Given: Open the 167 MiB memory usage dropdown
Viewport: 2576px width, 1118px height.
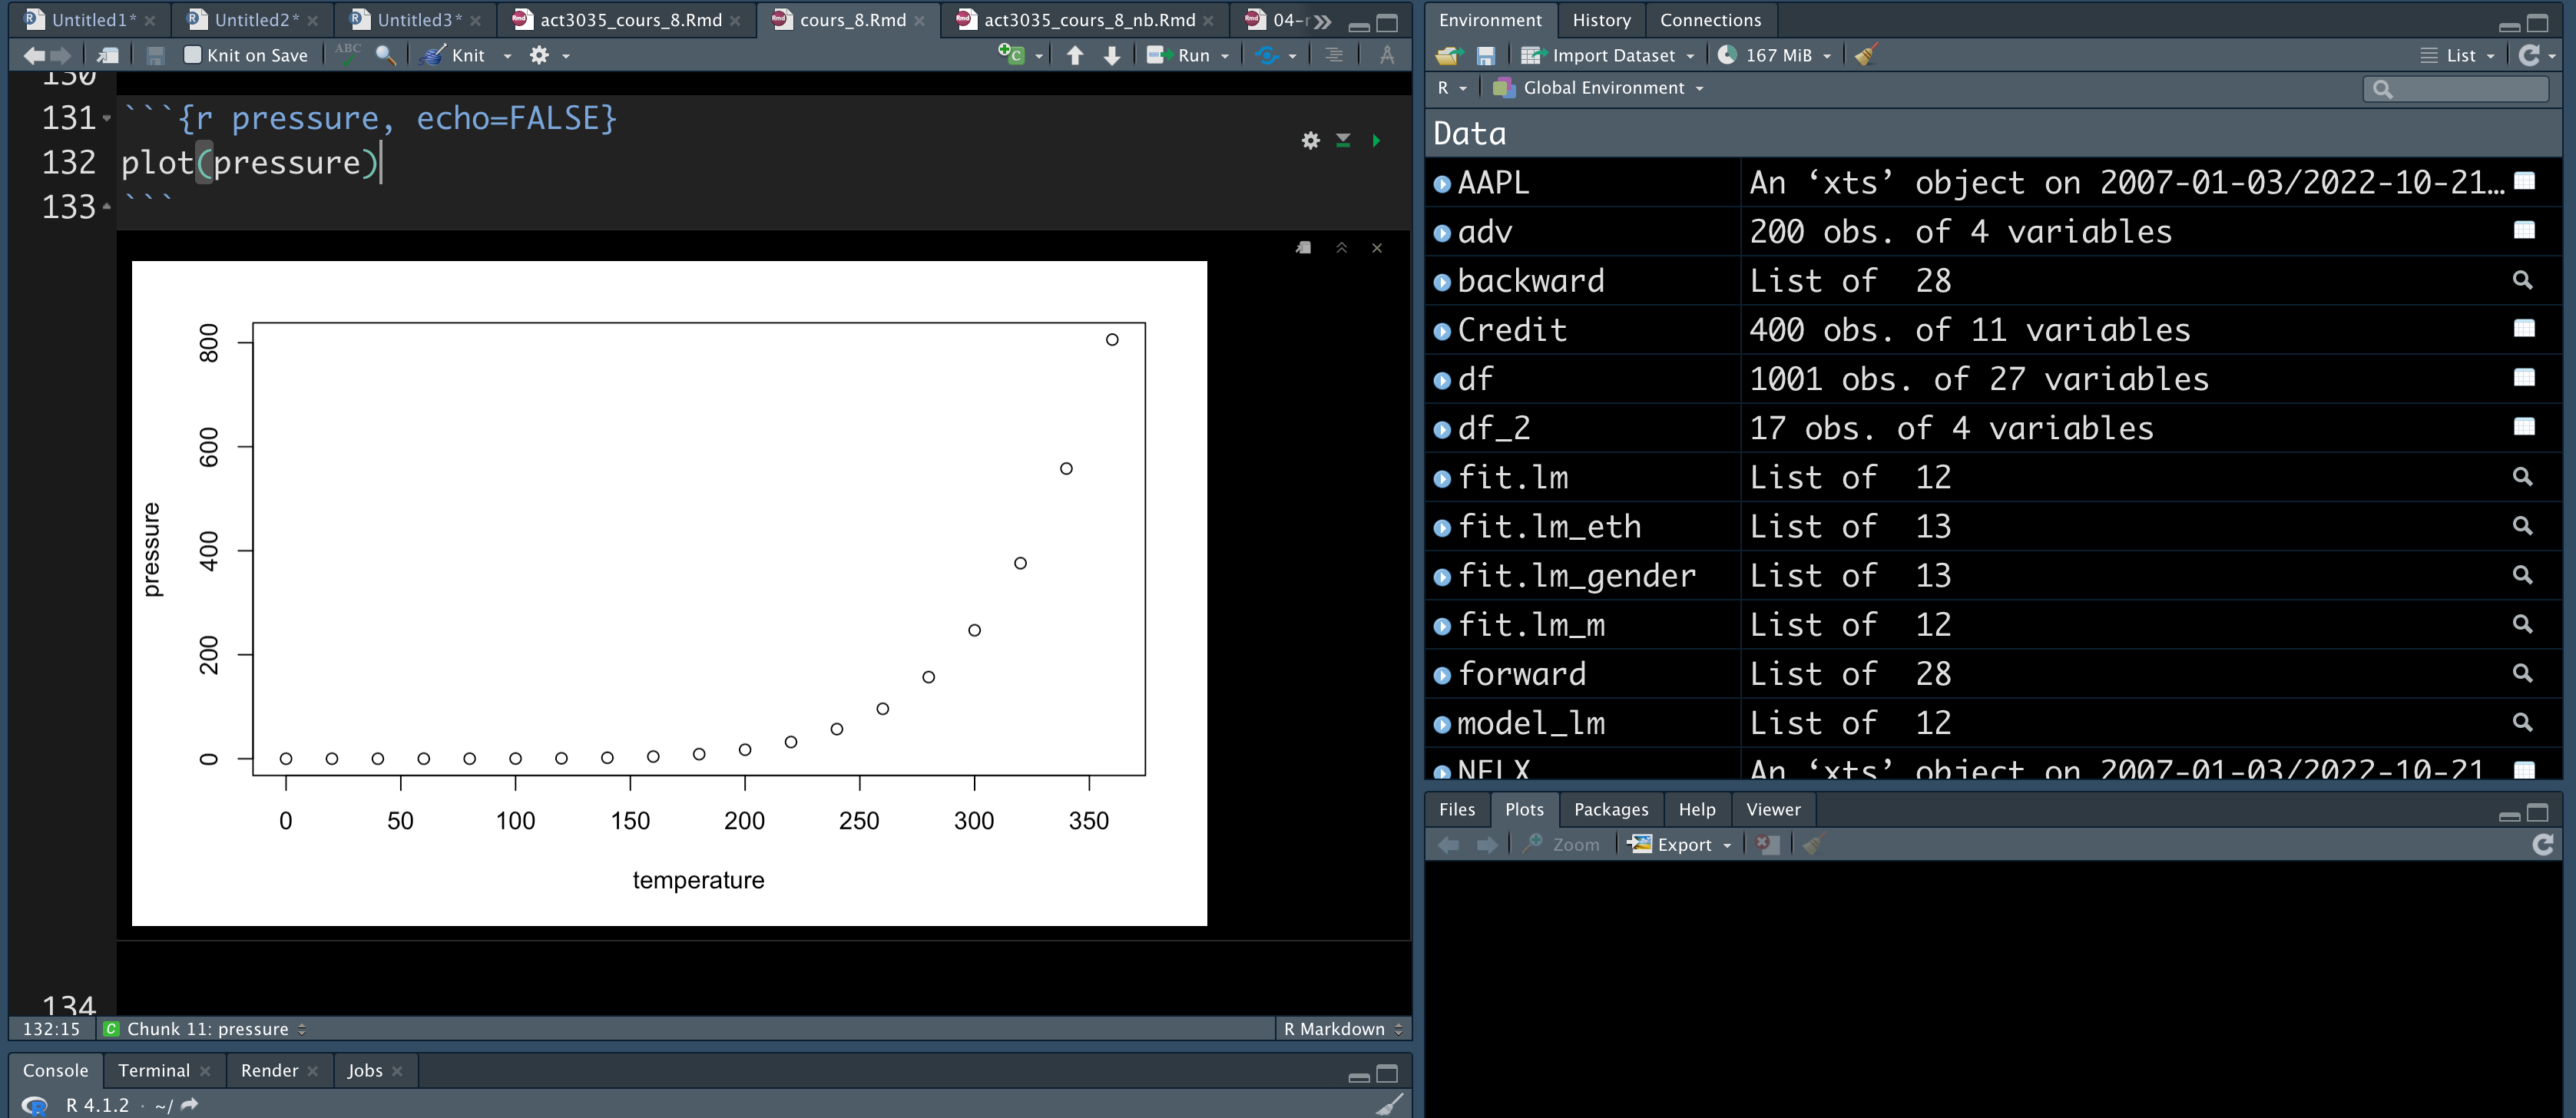Looking at the screenshot, I should [1774, 56].
